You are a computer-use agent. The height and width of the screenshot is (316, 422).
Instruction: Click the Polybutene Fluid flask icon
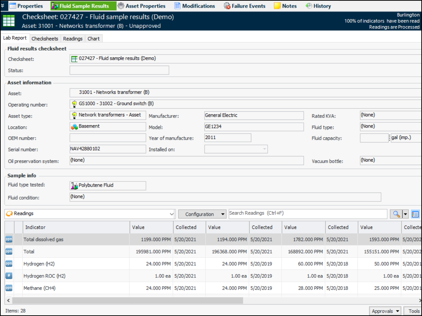click(x=74, y=186)
